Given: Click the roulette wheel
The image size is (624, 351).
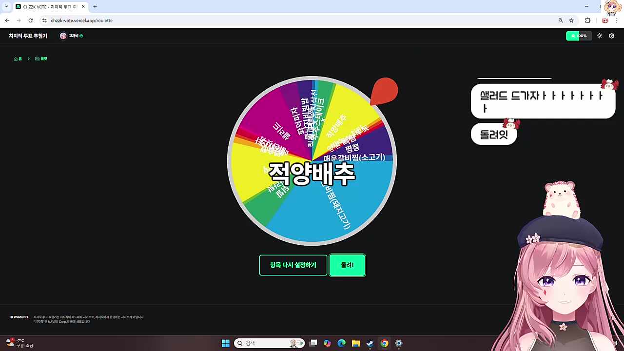Looking at the screenshot, I should point(312,161).
